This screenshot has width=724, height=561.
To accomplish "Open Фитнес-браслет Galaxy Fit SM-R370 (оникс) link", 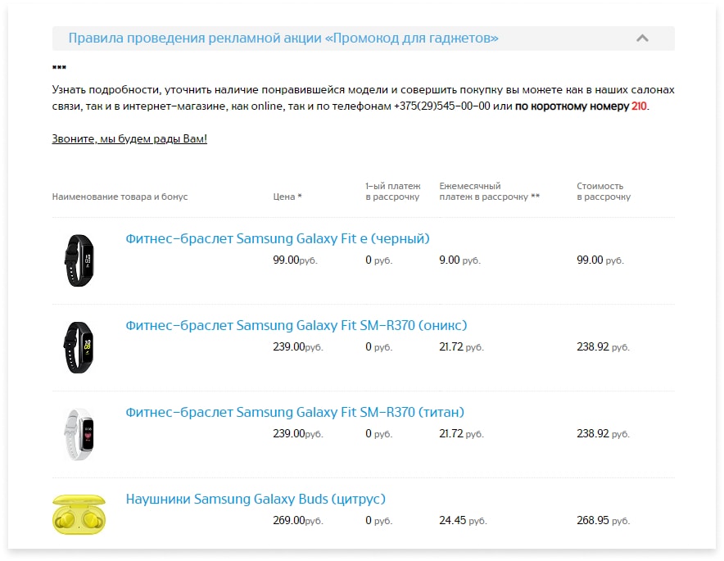I will coord(296,325).
